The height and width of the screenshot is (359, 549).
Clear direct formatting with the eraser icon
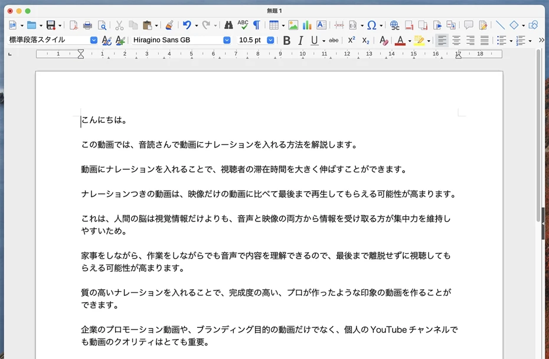[x=384, y=41]
